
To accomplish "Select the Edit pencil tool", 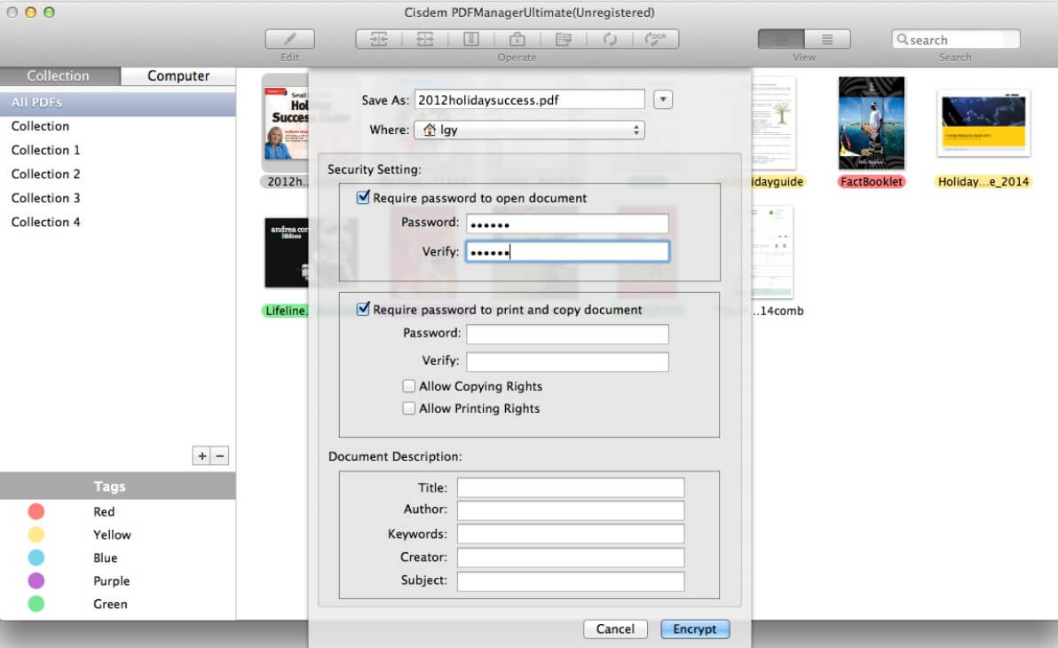I will [x=289, y=38].
